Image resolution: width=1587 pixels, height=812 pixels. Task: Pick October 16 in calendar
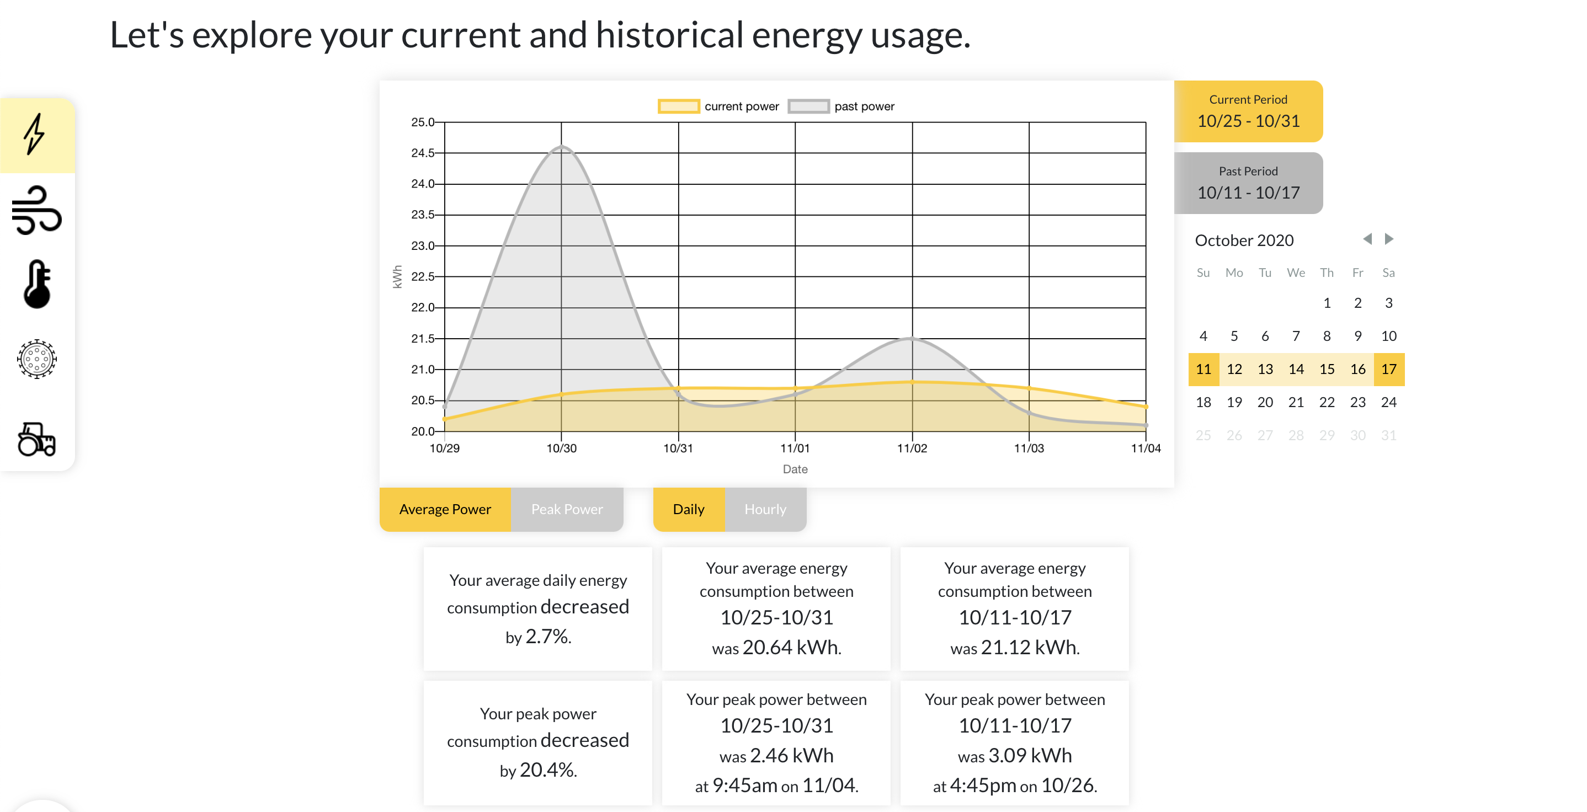[x=1358, y=369]
